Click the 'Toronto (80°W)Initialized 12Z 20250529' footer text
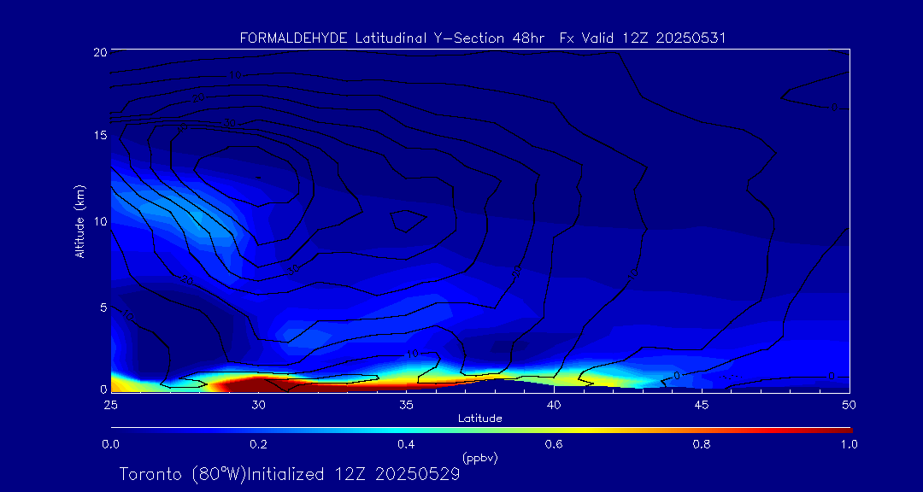This screenshot has width=923, height=492. click(289, 474)
